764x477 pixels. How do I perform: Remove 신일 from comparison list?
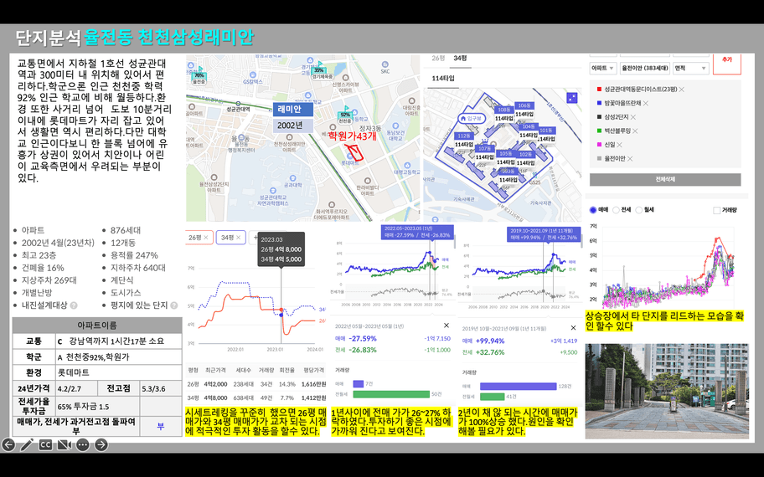[619, 145]
